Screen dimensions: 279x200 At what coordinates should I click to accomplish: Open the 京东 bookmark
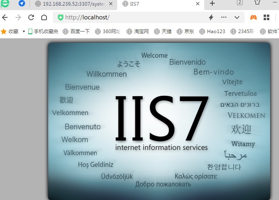coord(185,32)
